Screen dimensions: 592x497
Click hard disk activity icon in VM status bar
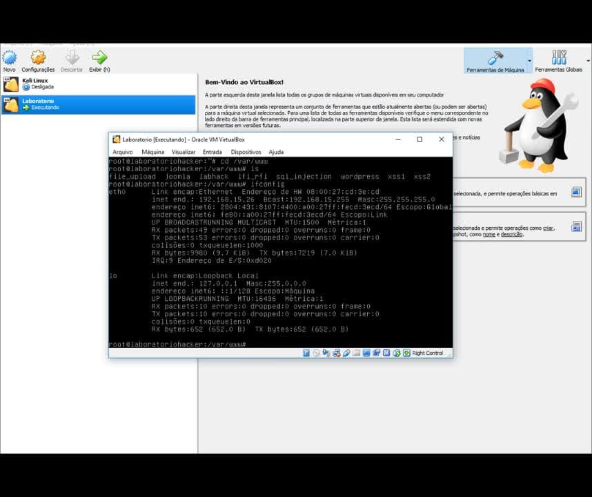click(x=306, y=353)
